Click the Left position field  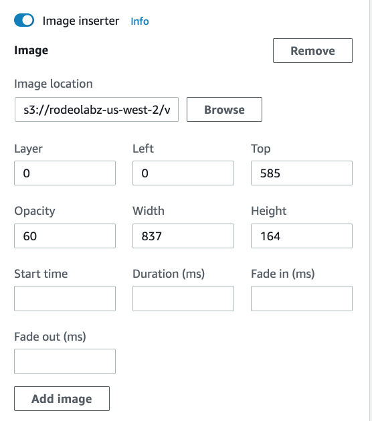183,173
